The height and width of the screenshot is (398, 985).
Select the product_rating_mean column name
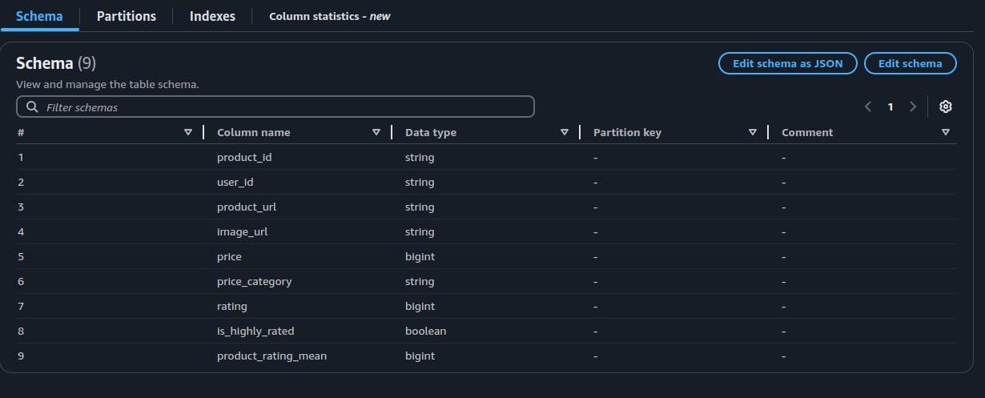click(271, 356)
